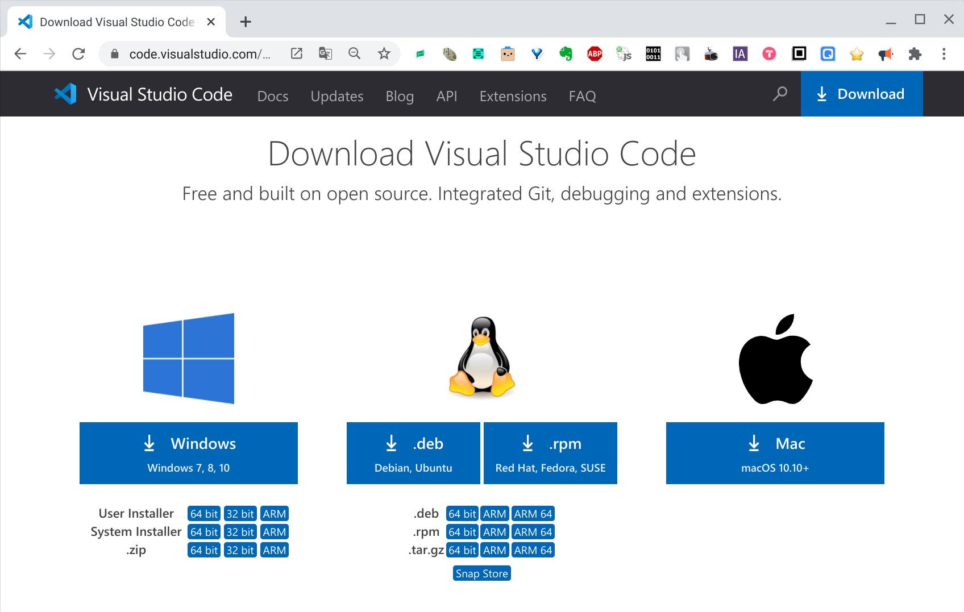Select the Snap Store link

[482, 573]
